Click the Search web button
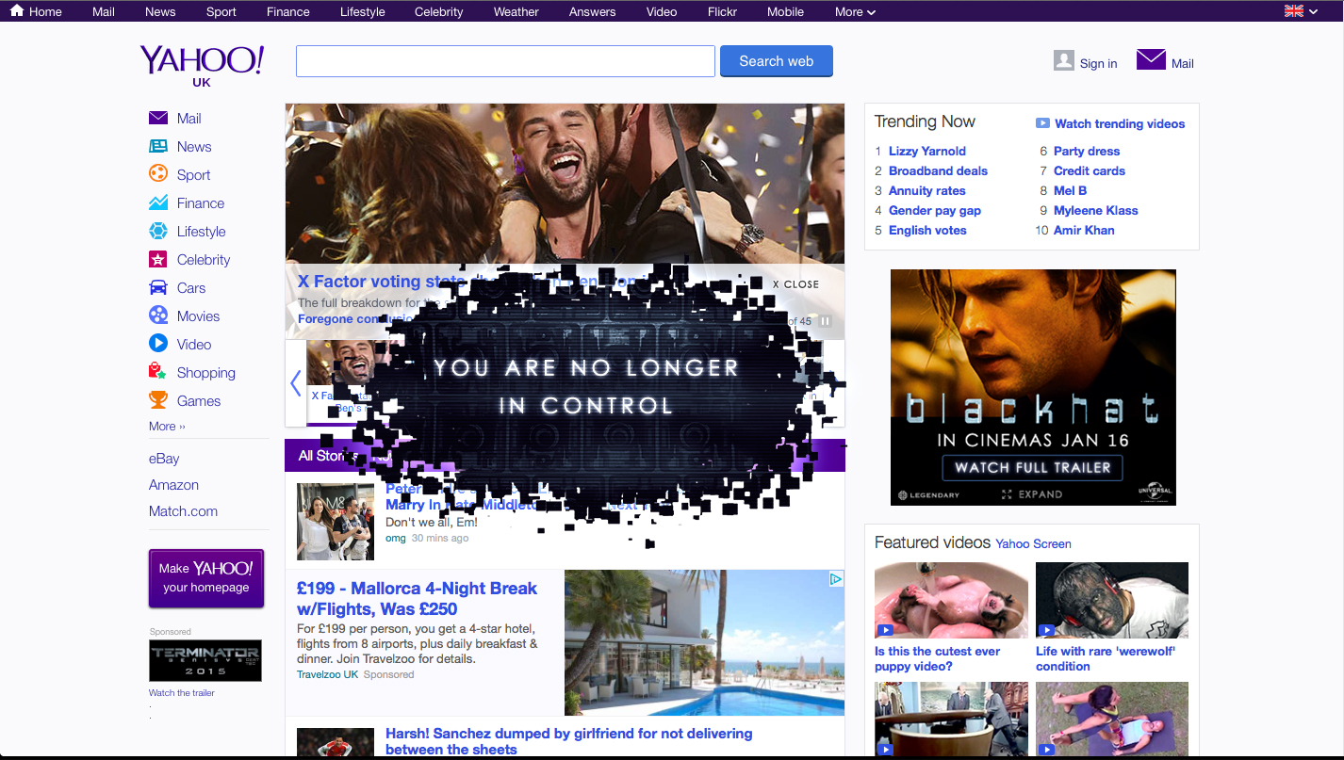 tap(777, 61)
